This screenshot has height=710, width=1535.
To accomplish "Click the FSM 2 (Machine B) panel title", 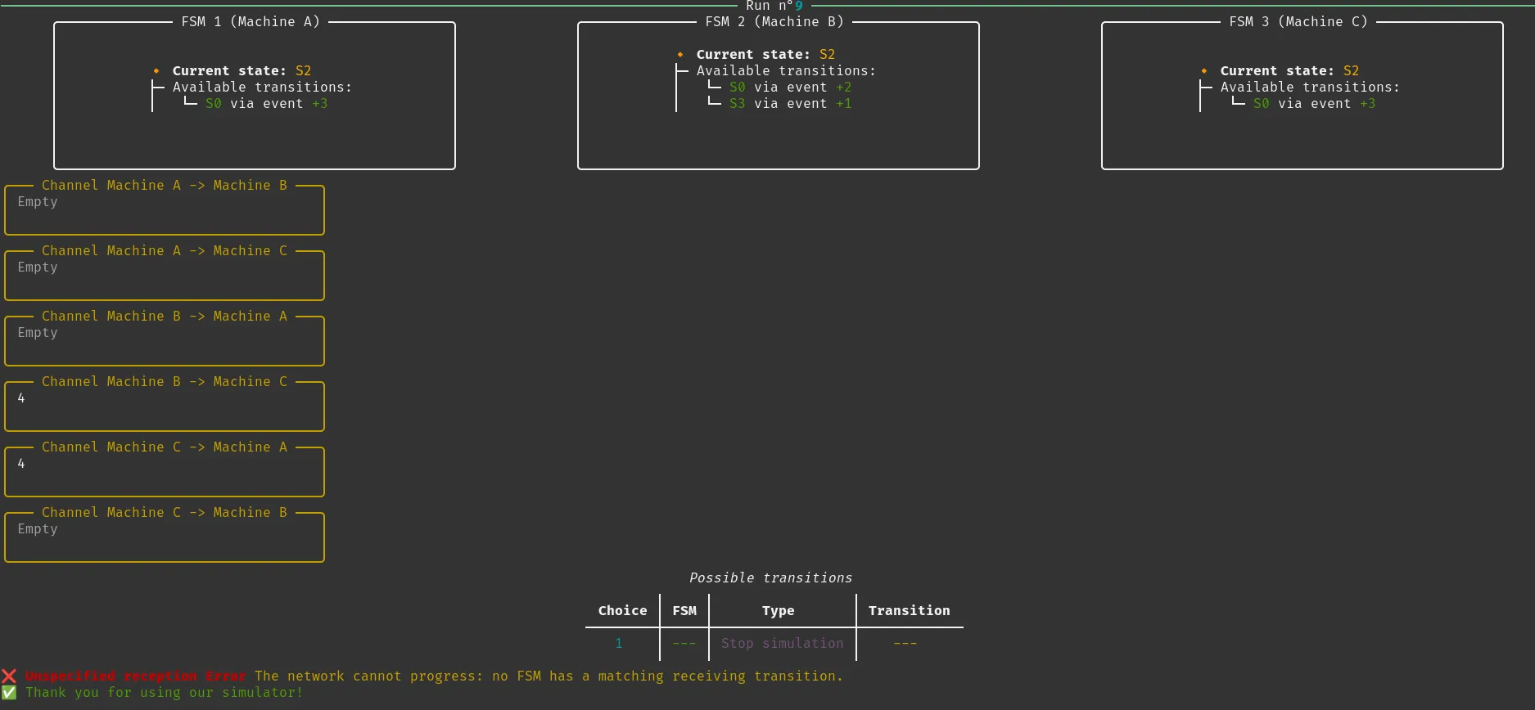I will (774, 22).
